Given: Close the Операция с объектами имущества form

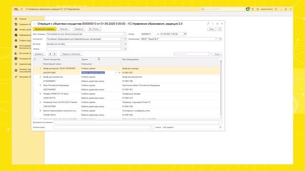Looking at the screenshot, I should [x=222, y=24].
